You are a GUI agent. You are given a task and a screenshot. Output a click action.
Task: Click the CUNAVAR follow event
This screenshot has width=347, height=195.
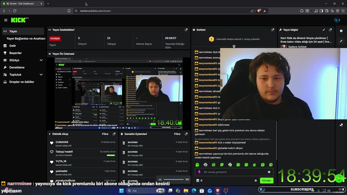[x=83, y=144]
